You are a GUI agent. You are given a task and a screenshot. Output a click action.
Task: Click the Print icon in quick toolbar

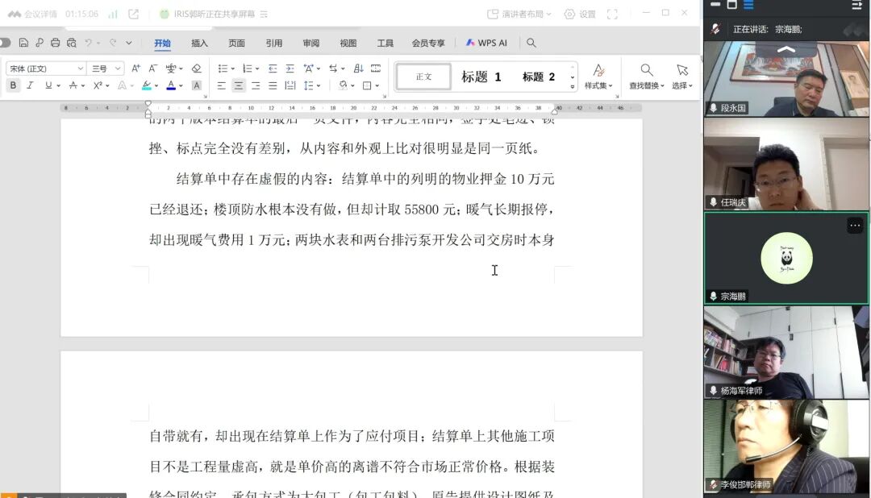(x=55, y=43)
